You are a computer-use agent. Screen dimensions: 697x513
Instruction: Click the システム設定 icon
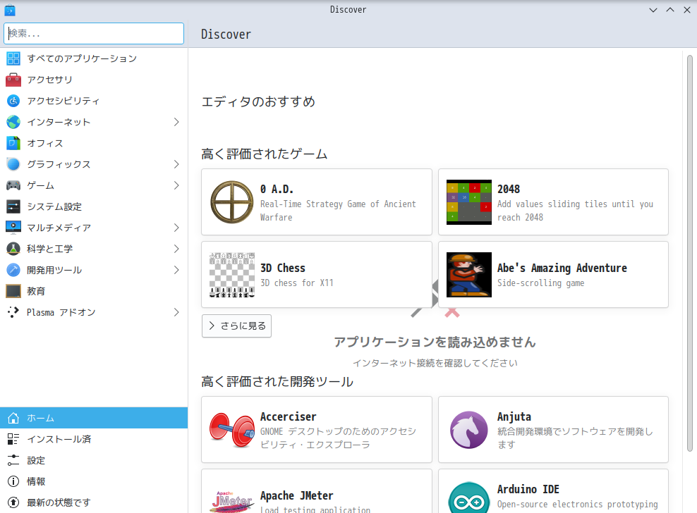(13, 206)
